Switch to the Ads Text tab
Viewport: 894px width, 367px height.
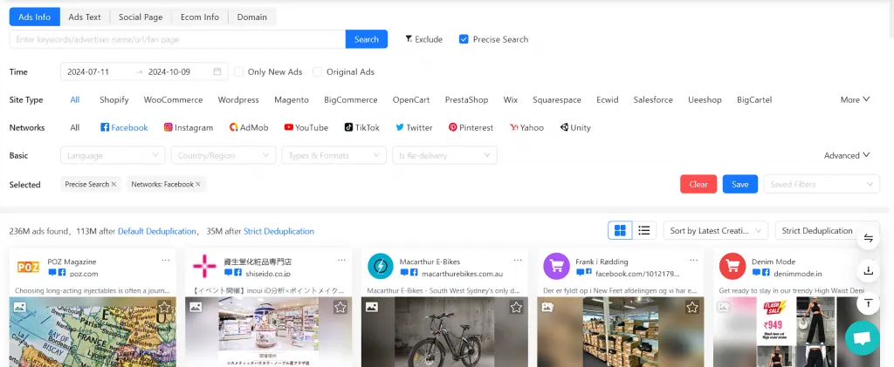tap(85, 17)
